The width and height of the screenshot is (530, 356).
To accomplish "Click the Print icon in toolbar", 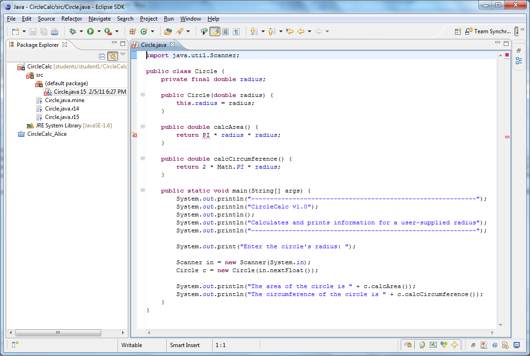I will point(54,31).
